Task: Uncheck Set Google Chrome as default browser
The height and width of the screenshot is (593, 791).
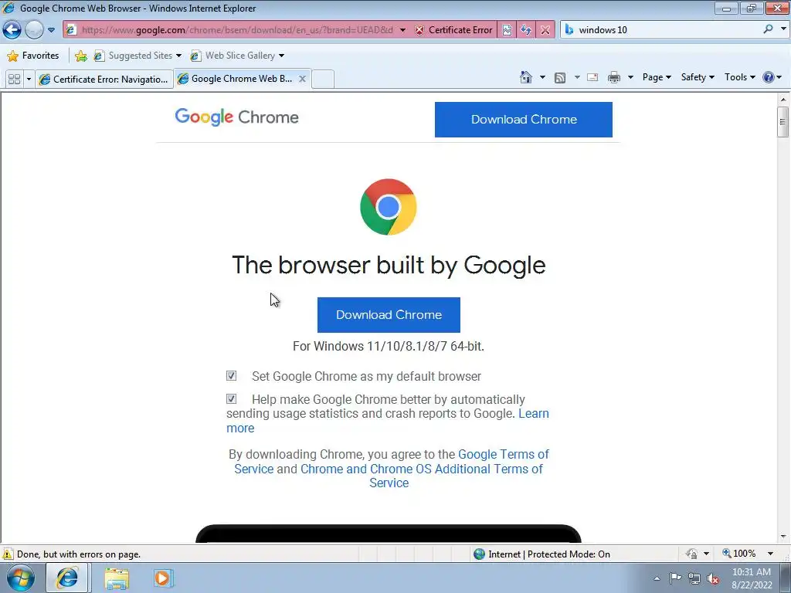Action: click(231, 376)
